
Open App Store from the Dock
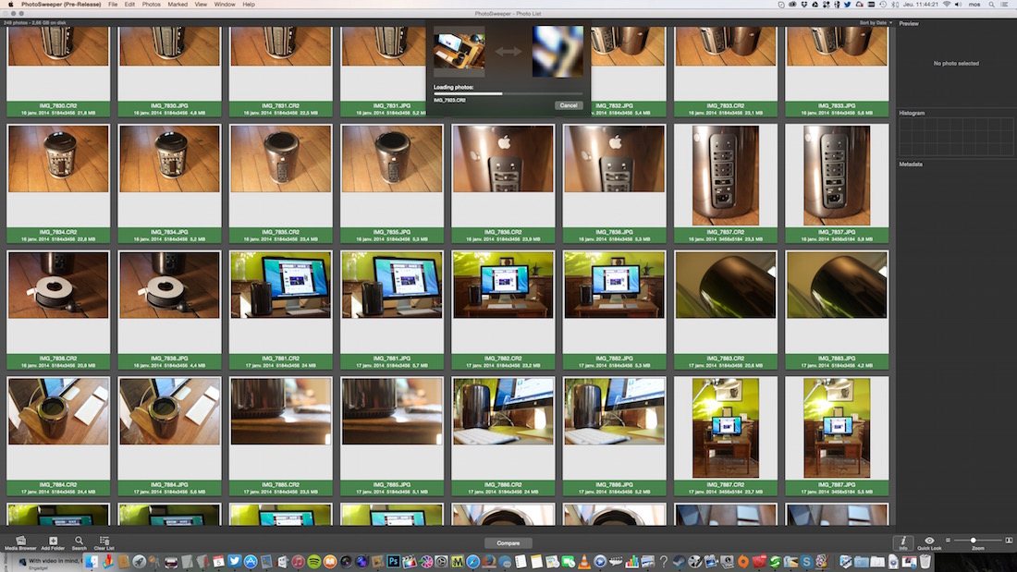251,562
